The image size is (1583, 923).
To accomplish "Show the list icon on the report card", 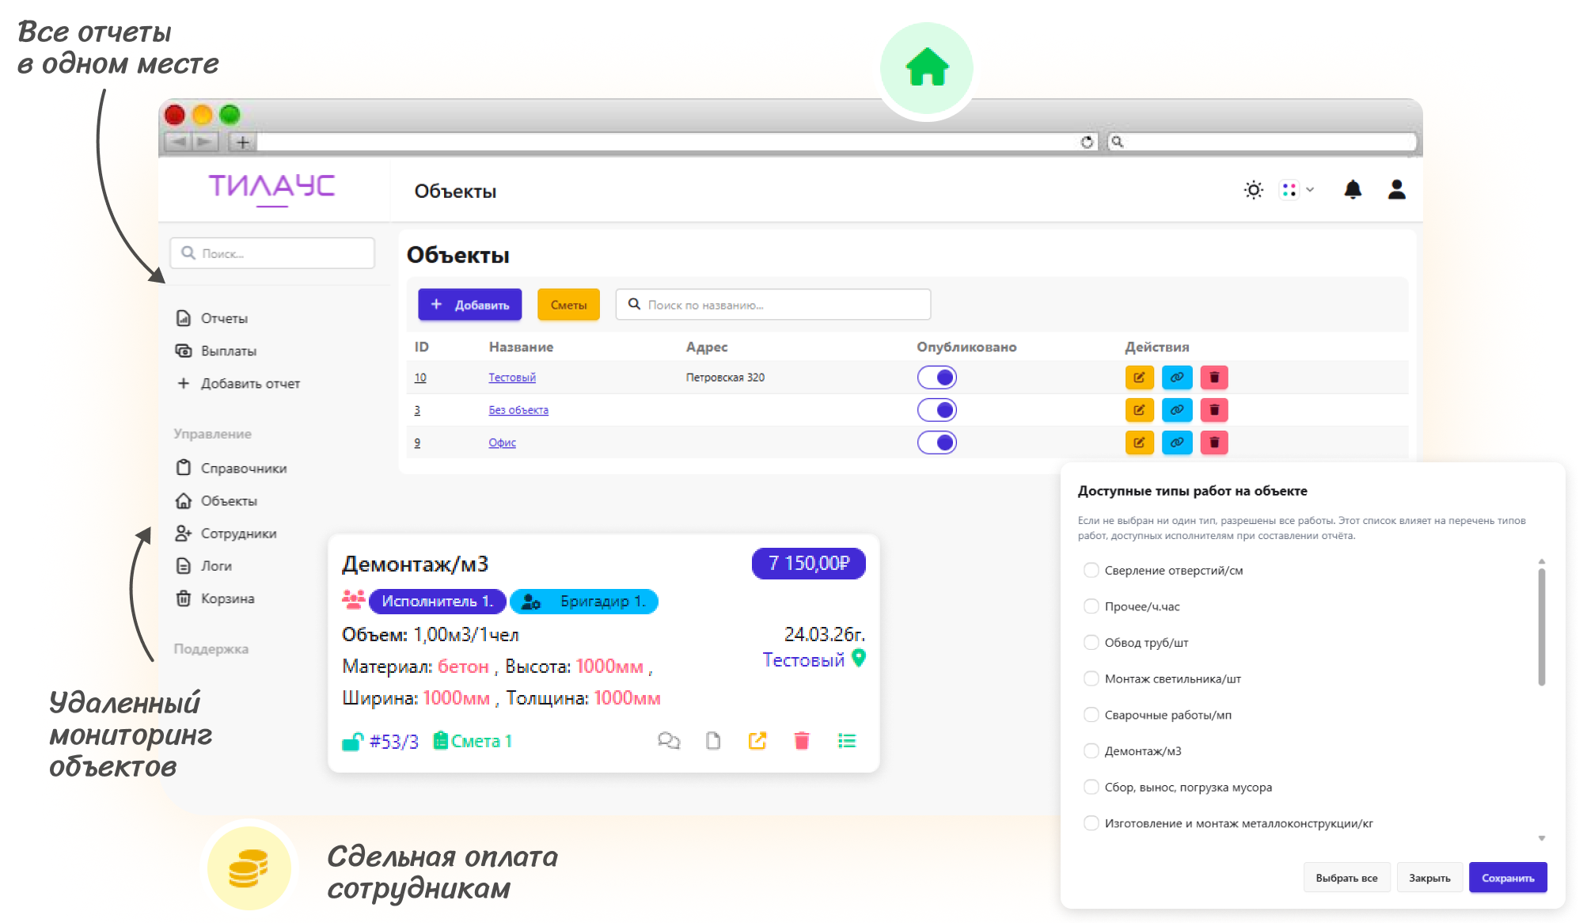I will tap(847, 741).
